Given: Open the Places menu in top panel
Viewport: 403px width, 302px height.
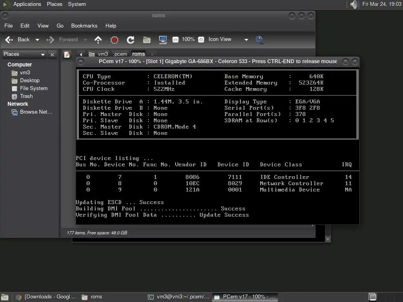Looking at the screenshot, I should (x=54, y=4).
